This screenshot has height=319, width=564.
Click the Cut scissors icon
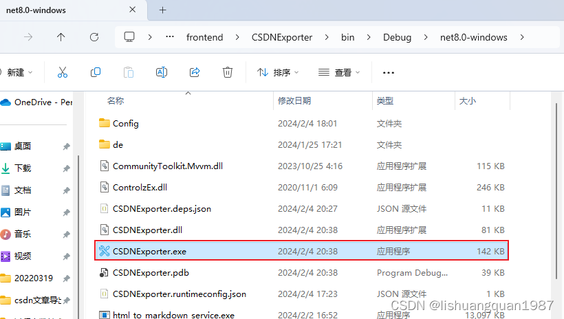(x=63, y=72)
